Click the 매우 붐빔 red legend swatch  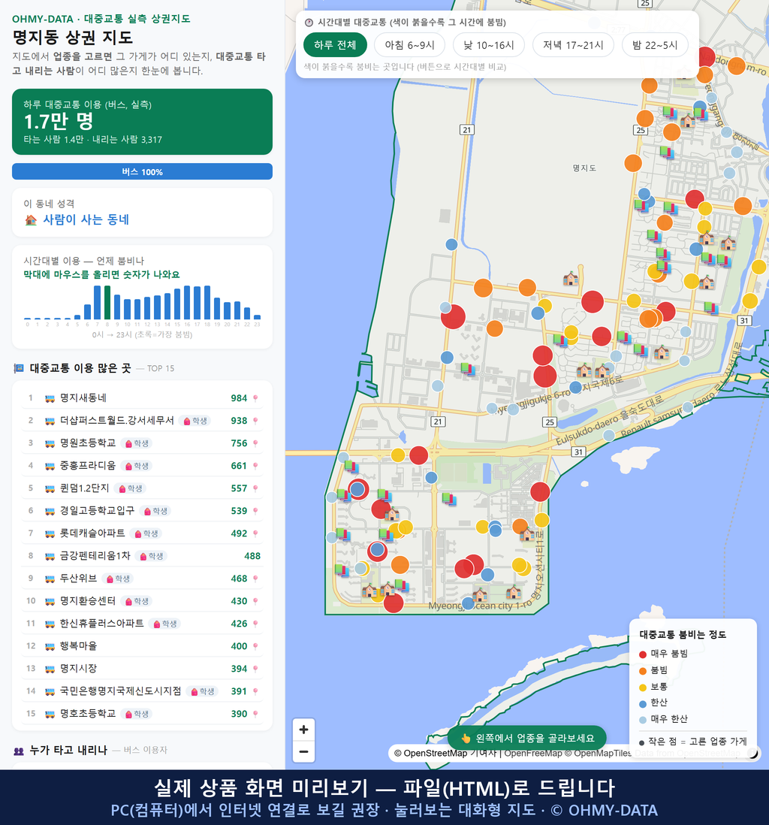[x=643, y=654]
